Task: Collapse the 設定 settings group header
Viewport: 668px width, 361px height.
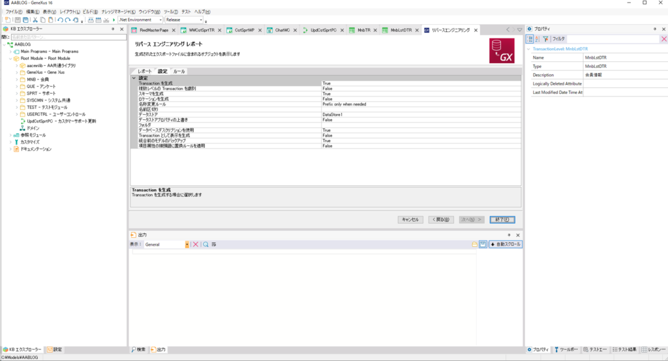Action: tap(134, 78)
